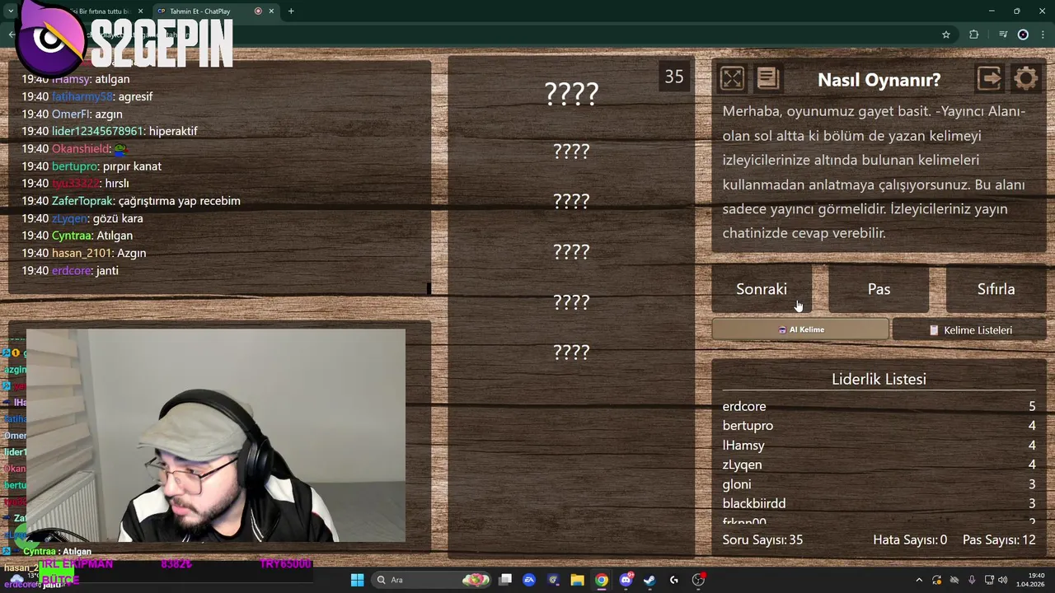Open the Windows Start menu

(357, 580)
